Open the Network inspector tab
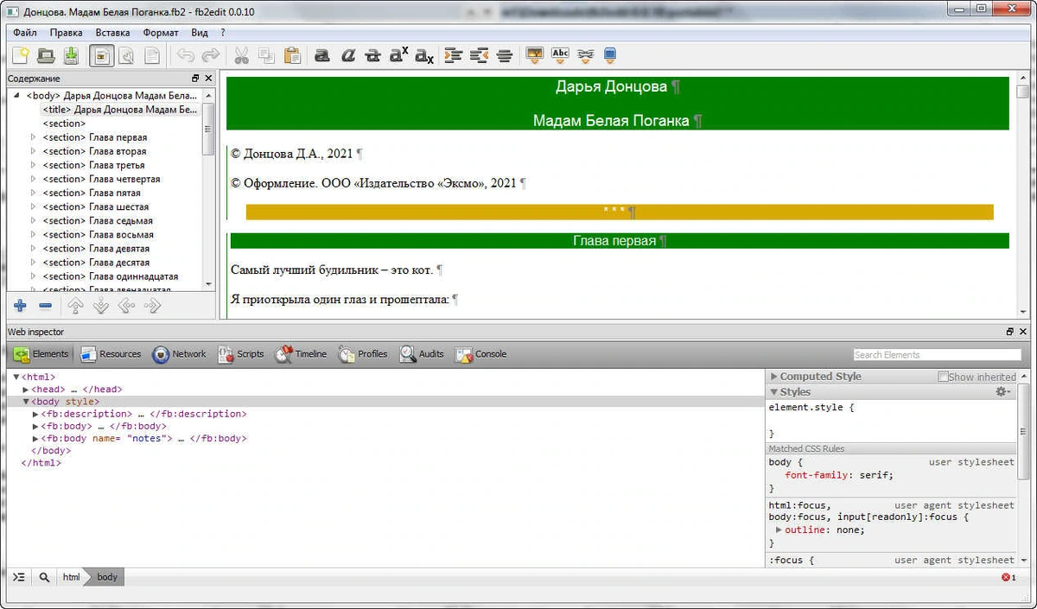Screen dimensions: 1037x609 tap(179, 354)
